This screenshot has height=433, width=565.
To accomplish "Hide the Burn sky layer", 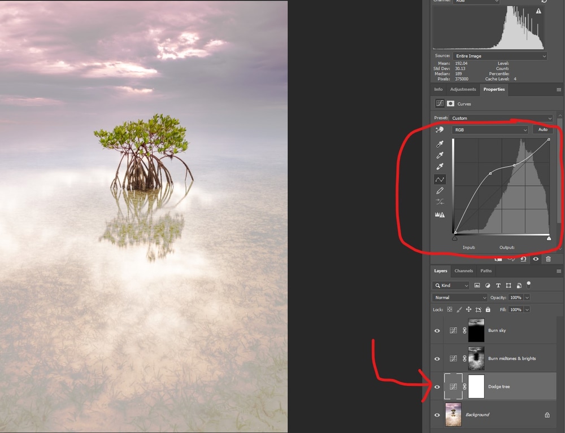I will click(x=437, y=331).
